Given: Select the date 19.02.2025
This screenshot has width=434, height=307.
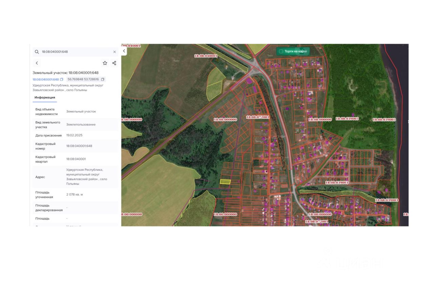Looking at the screenshot, I should 74,135.
